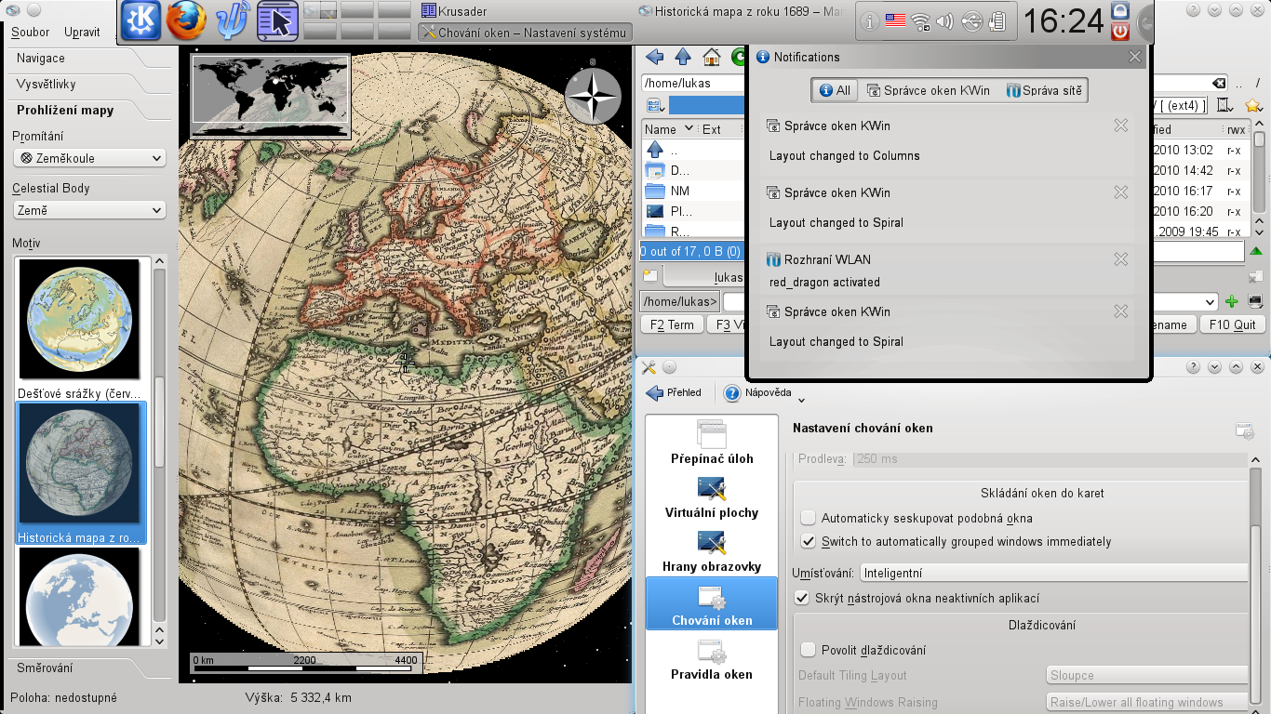Image resolution: width=1271 pixels, height=714 pixels.
Task: Open the Soubor menu in Marble
Action: 30,32
